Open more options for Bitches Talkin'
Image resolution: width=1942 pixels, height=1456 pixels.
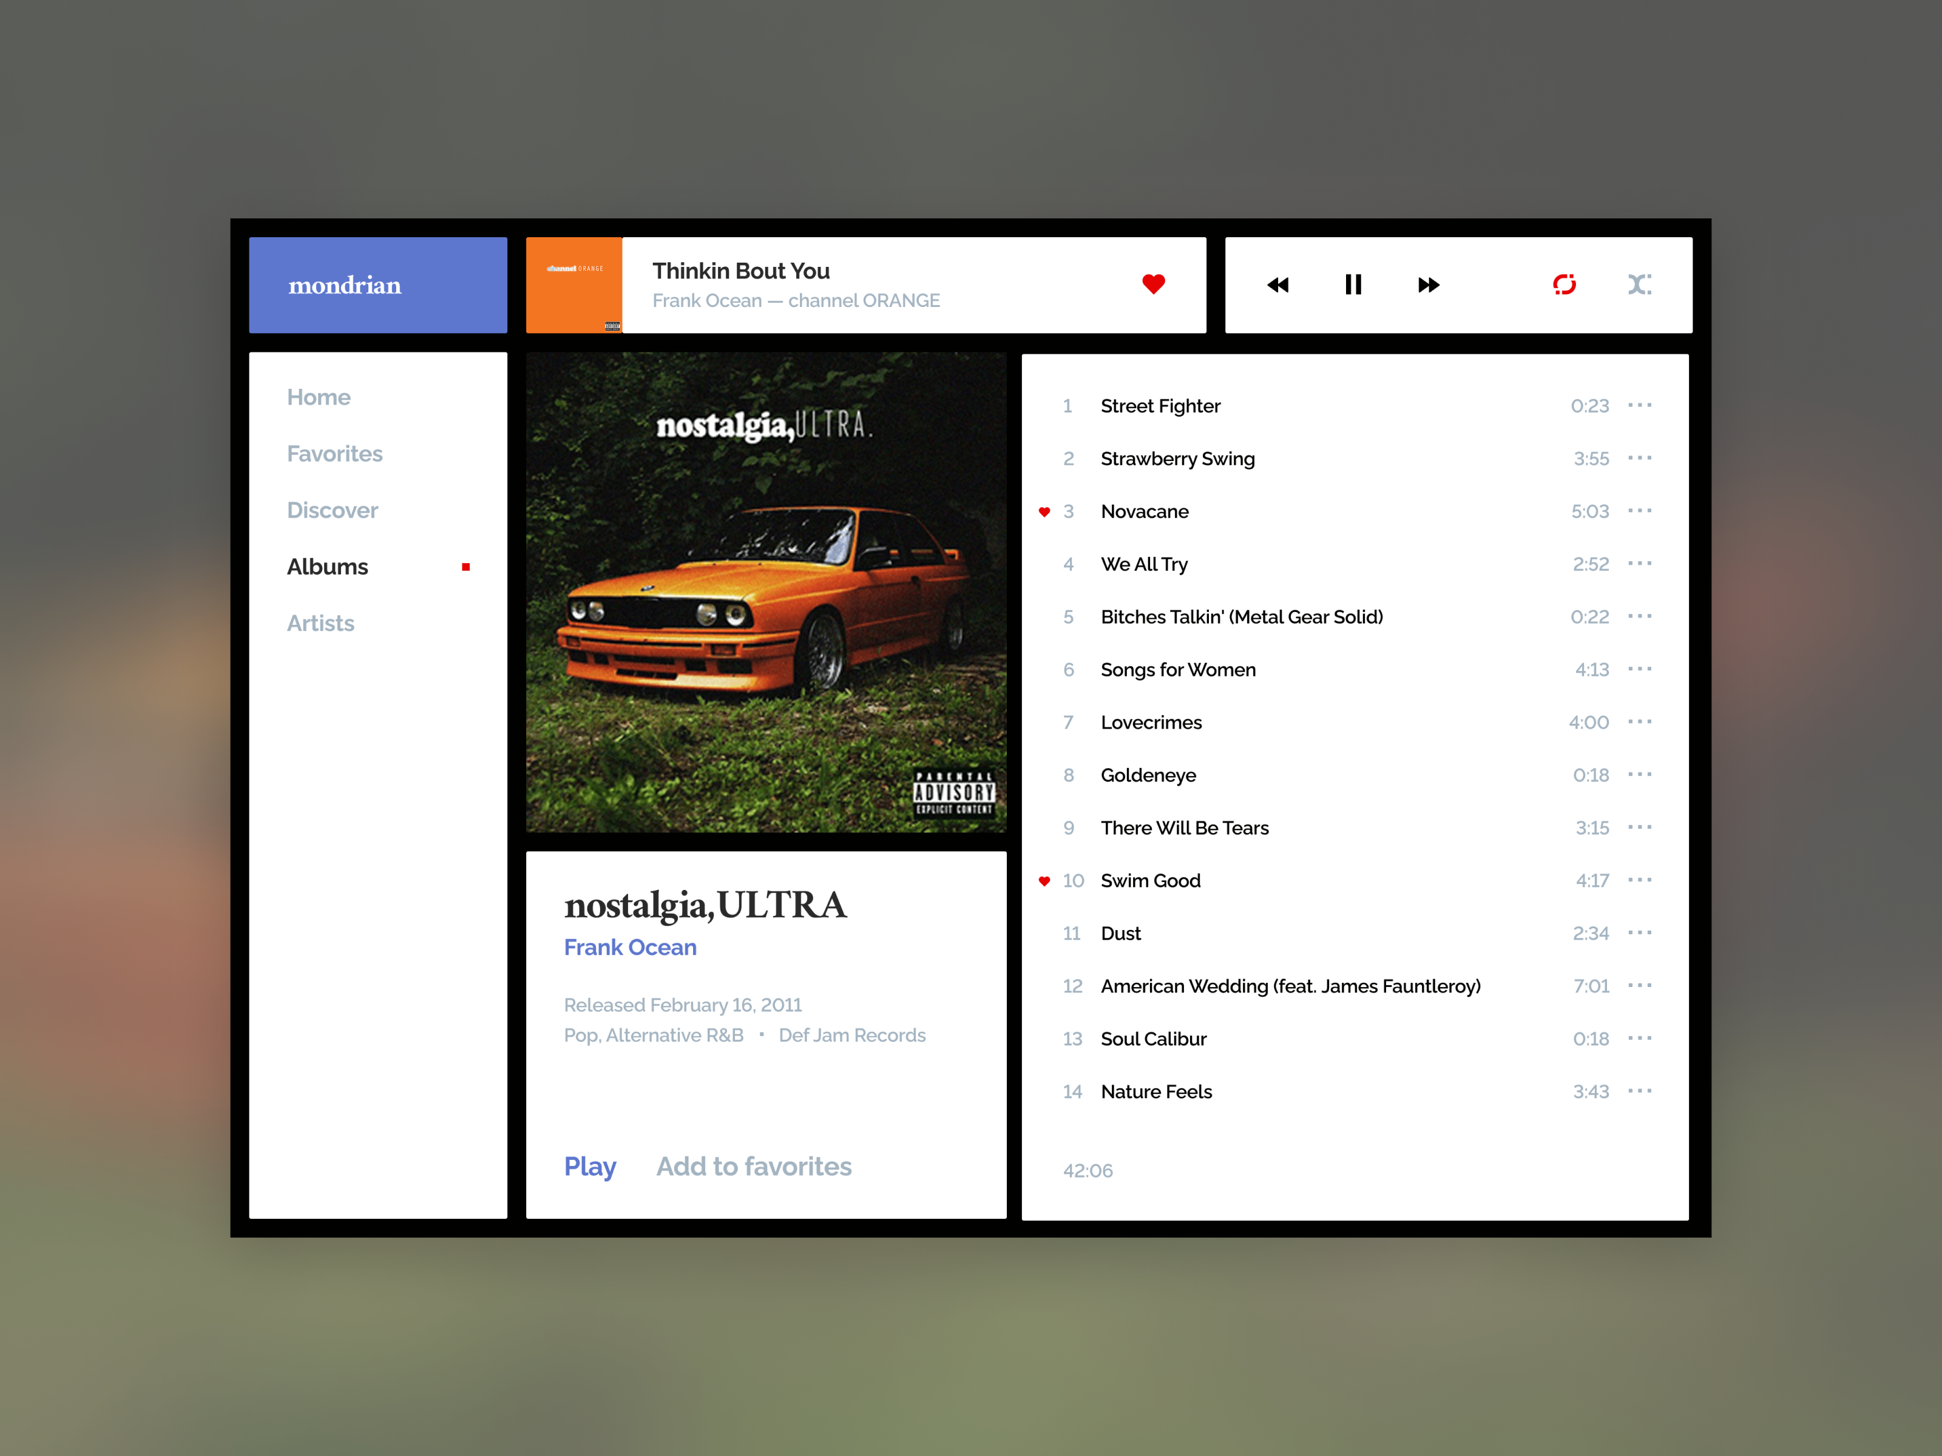(x=1639, y=616)
